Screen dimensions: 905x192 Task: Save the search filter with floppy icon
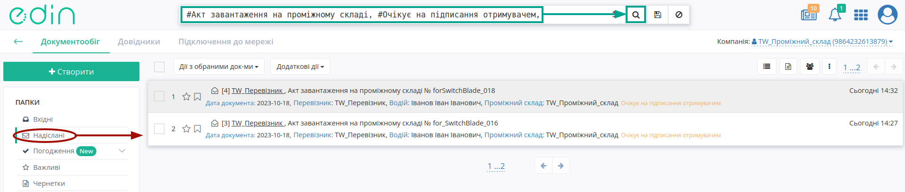tap(657, 15)
